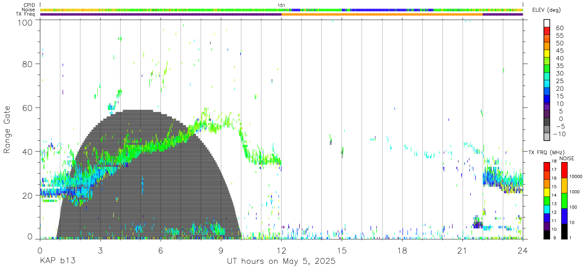Click the orange segment of TX Freq strip
This screenshot has width=588, height=271.
382,14
